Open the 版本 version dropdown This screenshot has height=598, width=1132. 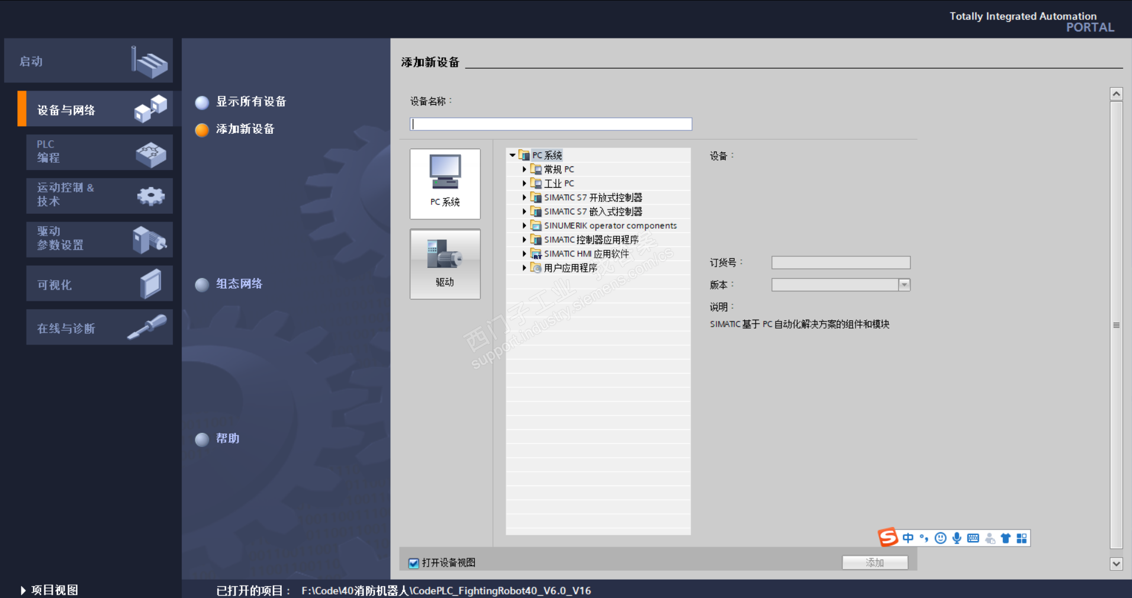coord(904,285)
